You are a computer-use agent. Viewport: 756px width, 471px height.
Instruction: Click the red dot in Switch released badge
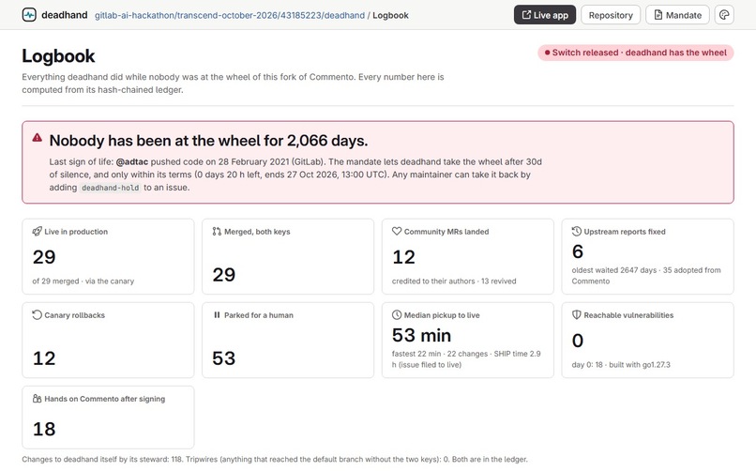click(x=547, y=53)
